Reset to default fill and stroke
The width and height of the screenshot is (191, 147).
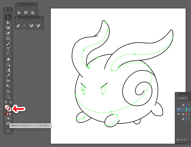pyautogui.click(x=6, y=102)
